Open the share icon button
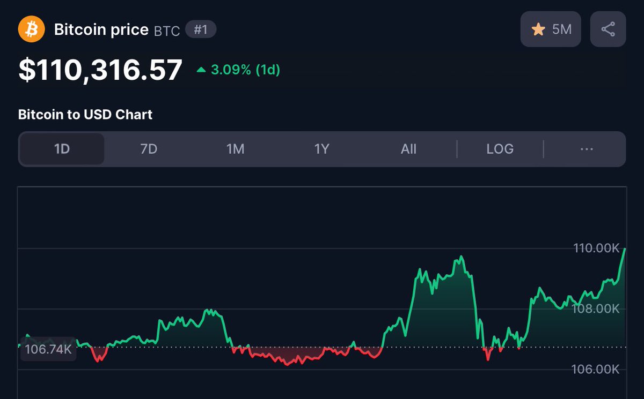Viewport: 644px width, 399px height. tap(608, 29)
